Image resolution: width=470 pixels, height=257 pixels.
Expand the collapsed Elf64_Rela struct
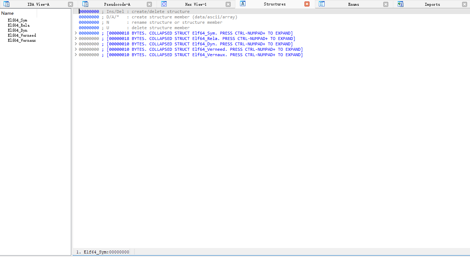[x=76, y=39]
